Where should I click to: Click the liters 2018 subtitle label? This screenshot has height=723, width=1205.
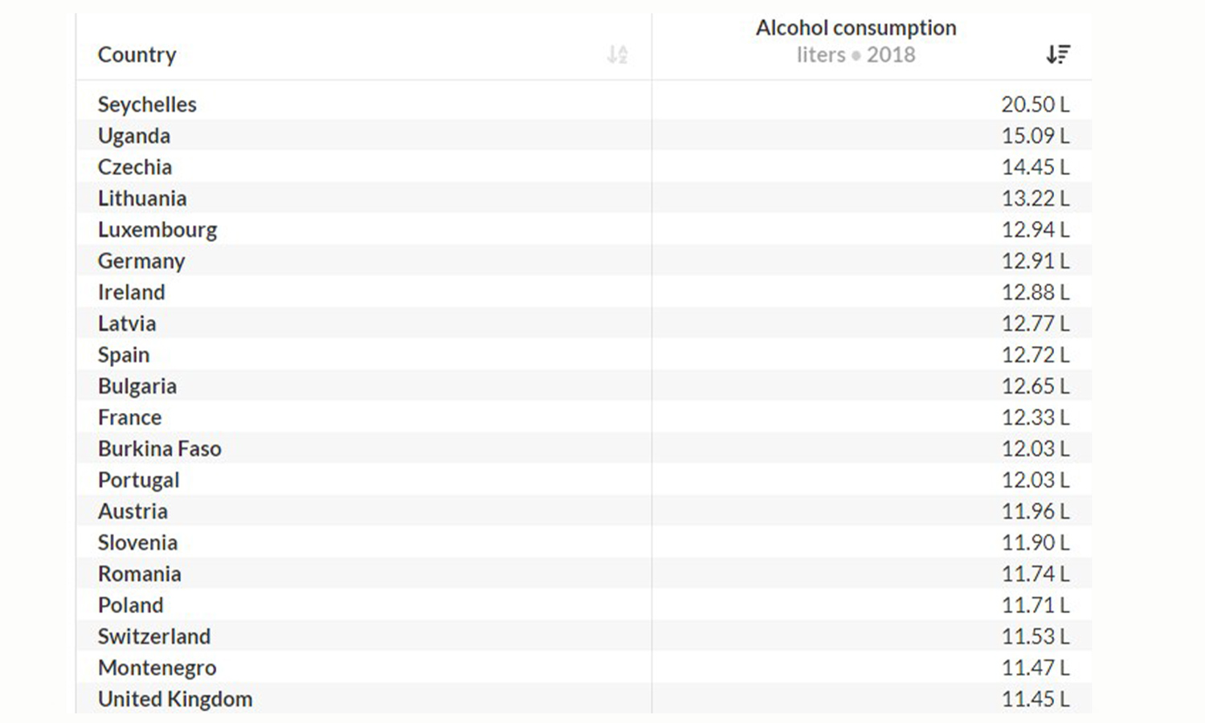tap(856, 55)
